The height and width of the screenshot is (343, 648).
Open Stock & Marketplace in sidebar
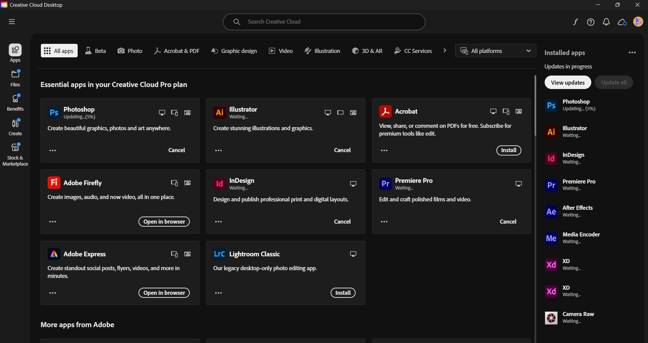tap(15, 154)
